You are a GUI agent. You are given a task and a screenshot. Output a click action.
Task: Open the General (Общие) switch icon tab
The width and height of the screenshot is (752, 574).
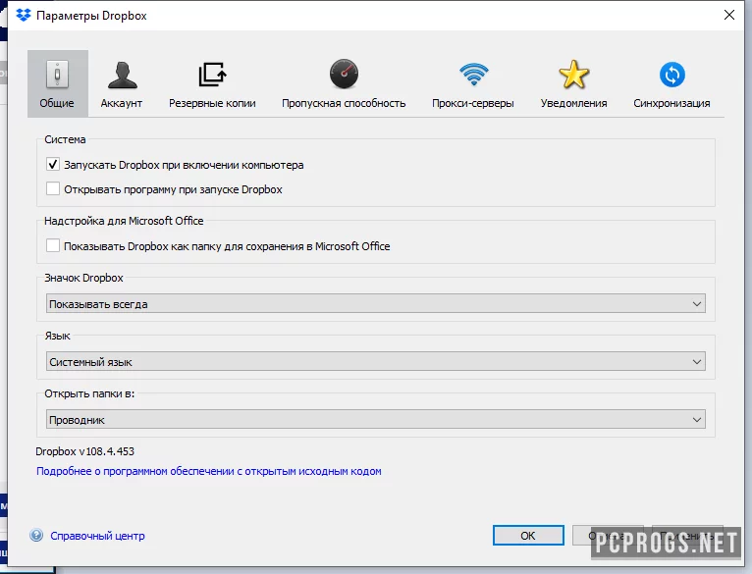coord(58,83)
